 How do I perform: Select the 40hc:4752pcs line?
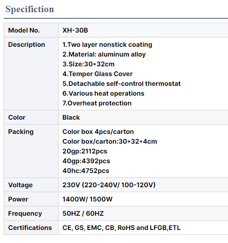coord(86,171)
